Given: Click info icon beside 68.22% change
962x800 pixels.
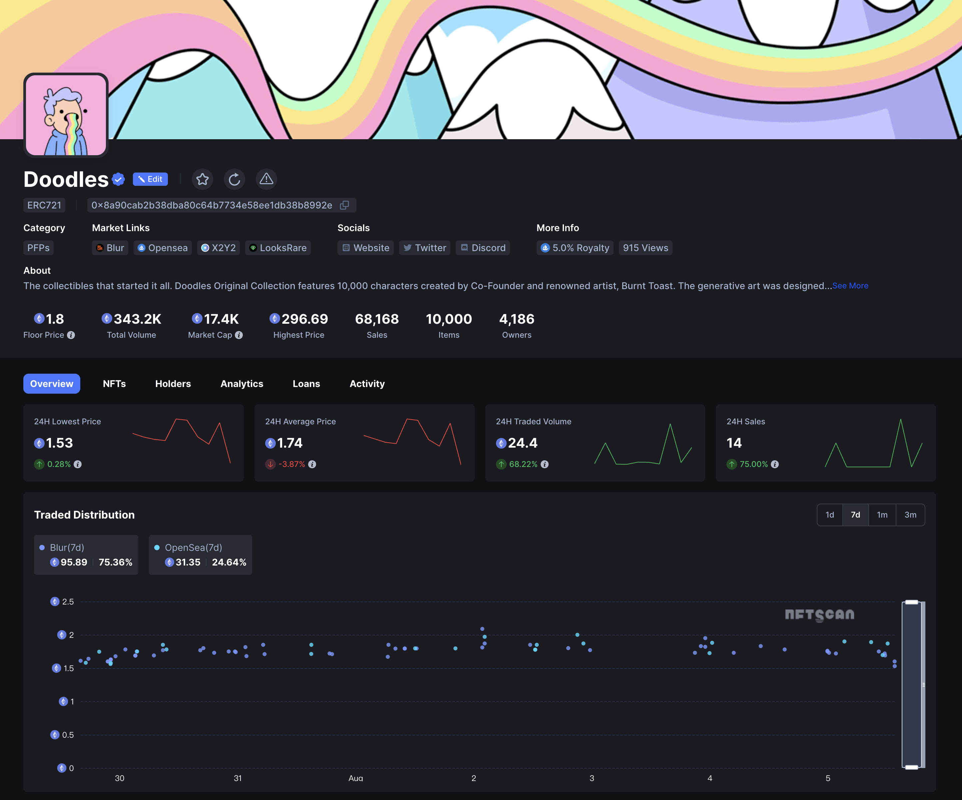Looking at the screenshot, I should [544, 464].
